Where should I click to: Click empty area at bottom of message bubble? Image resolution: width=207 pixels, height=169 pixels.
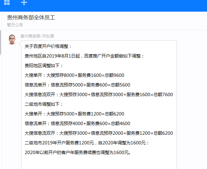tap(99, 163)
